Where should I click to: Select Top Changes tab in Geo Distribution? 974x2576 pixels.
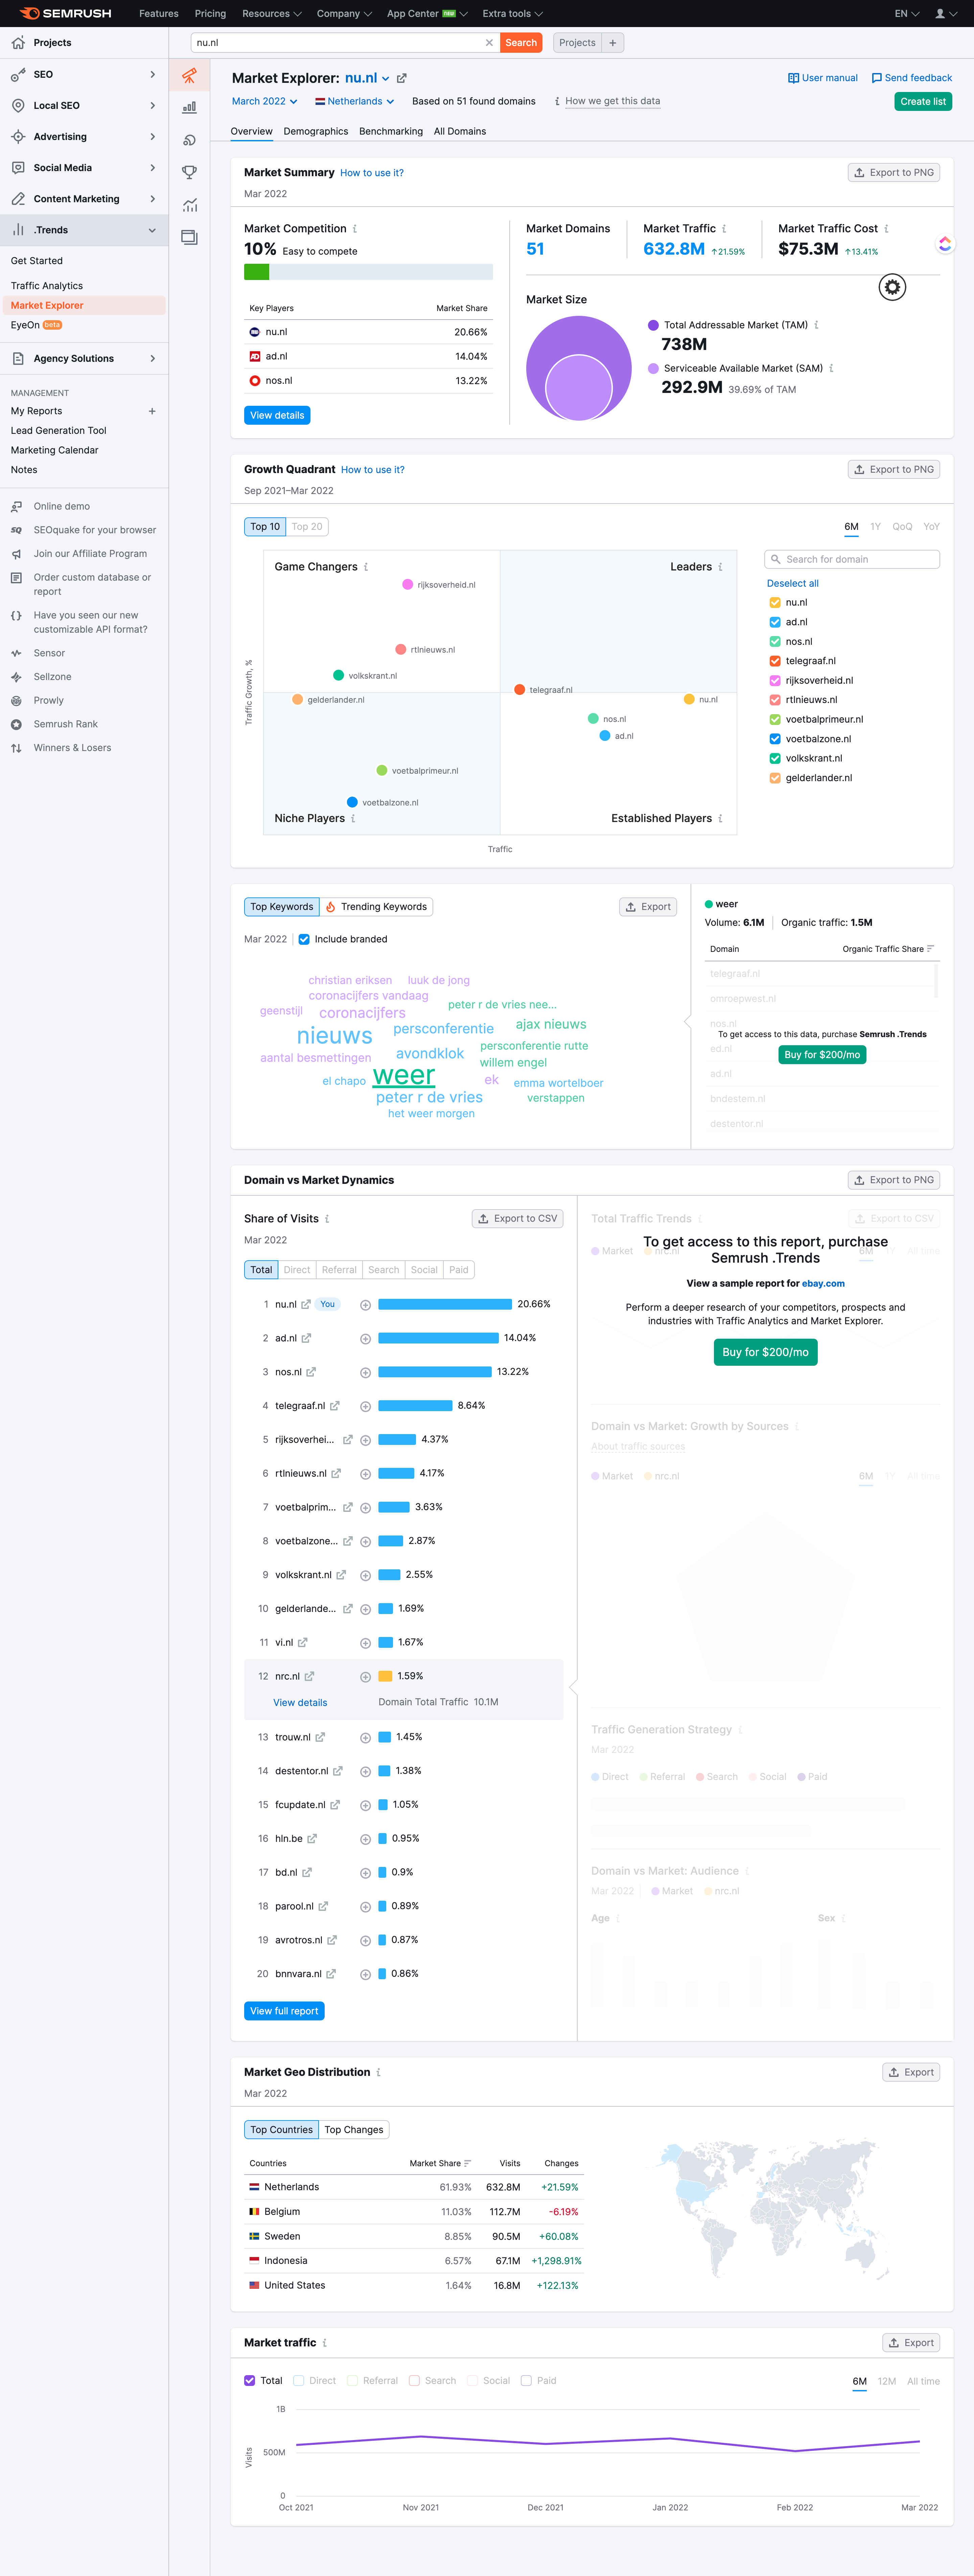click(354, 2130)
